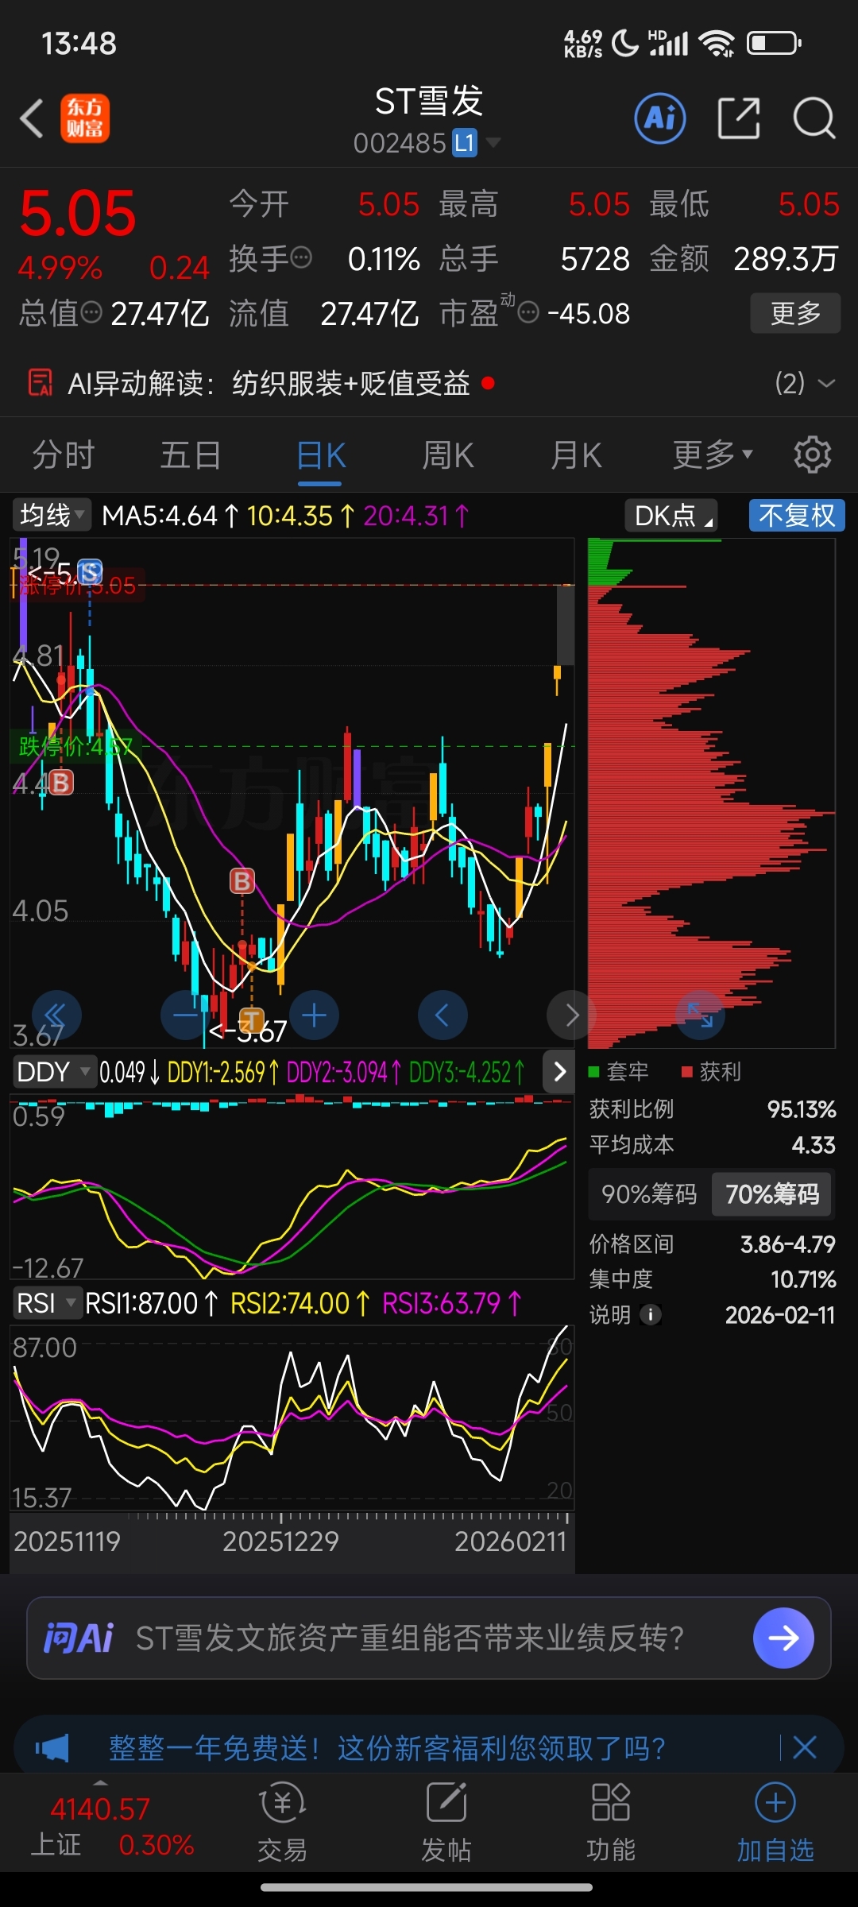Move chart right with right arrow

[x=571, y=1015]
